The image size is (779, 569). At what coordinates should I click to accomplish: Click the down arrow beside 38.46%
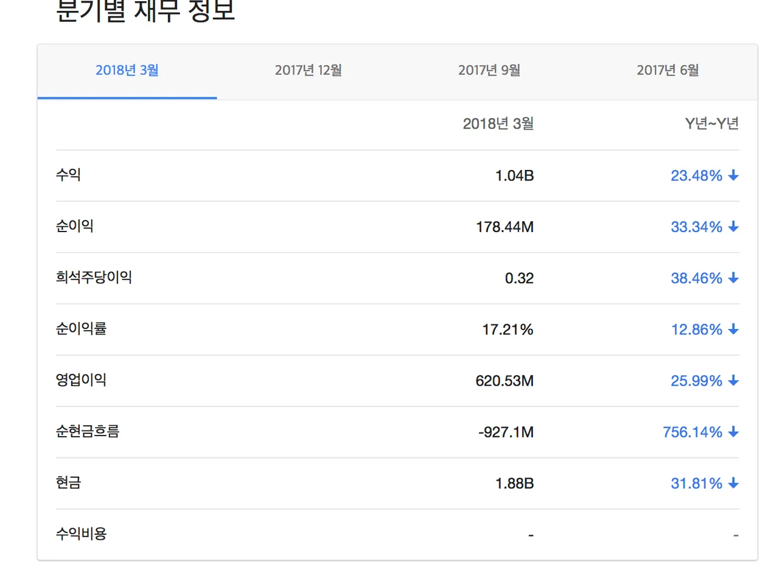pyautogui.click(x=733, y=278)
